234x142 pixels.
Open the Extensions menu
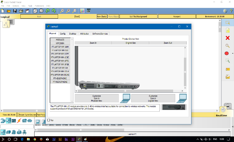pyautogui.click(x=39, y=6)
